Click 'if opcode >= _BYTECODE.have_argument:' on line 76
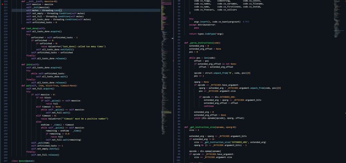346x163 pixels. [216, 85]
